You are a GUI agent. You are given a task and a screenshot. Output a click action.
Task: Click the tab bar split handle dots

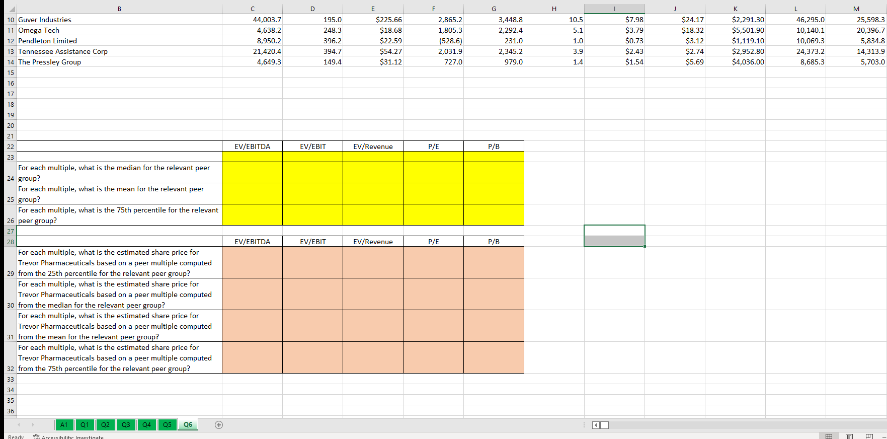click(585, 425)
